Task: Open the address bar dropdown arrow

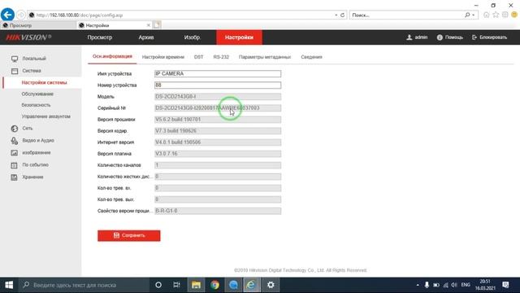Action: (x=336, y=15)
